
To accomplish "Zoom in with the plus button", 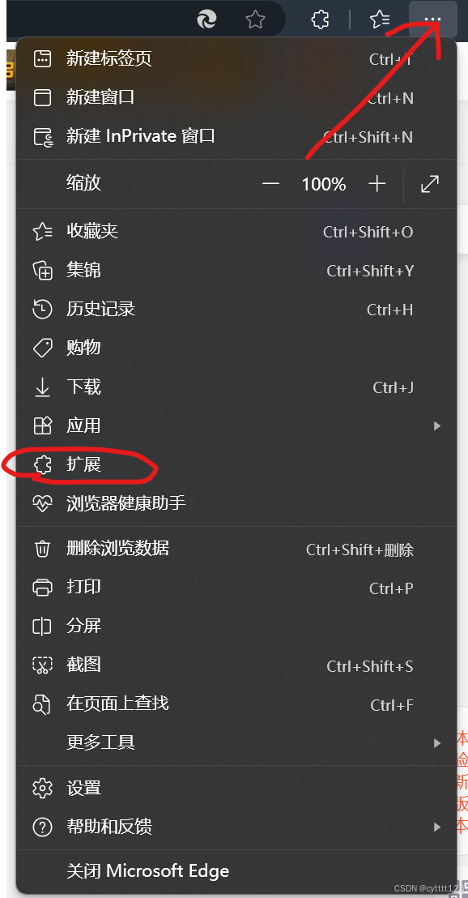I will click(377, 184).
